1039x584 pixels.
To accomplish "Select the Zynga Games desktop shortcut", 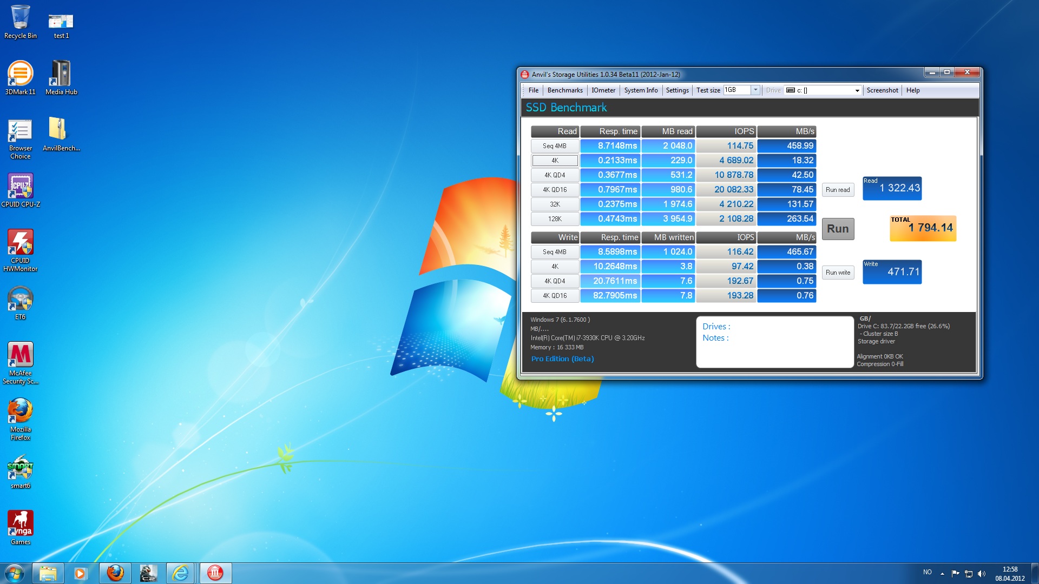I will tap(21, 528).
